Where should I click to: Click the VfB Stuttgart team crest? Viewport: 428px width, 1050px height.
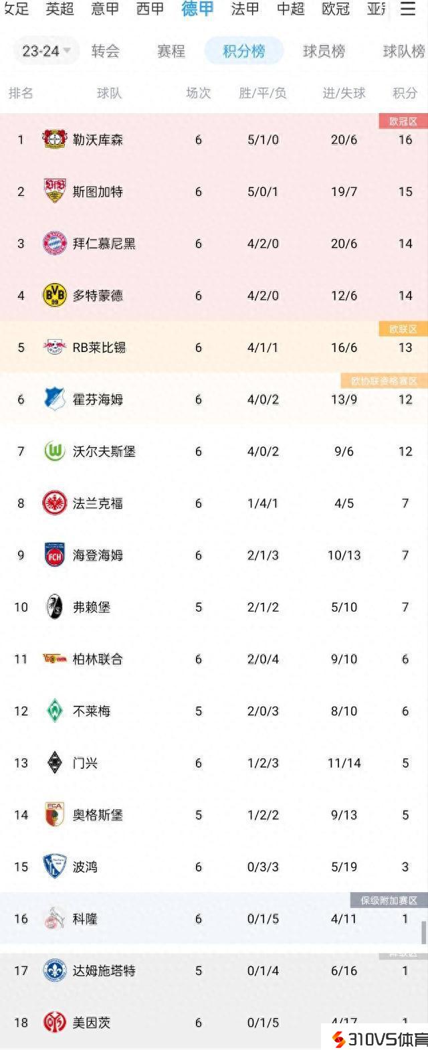pos(54,191)
